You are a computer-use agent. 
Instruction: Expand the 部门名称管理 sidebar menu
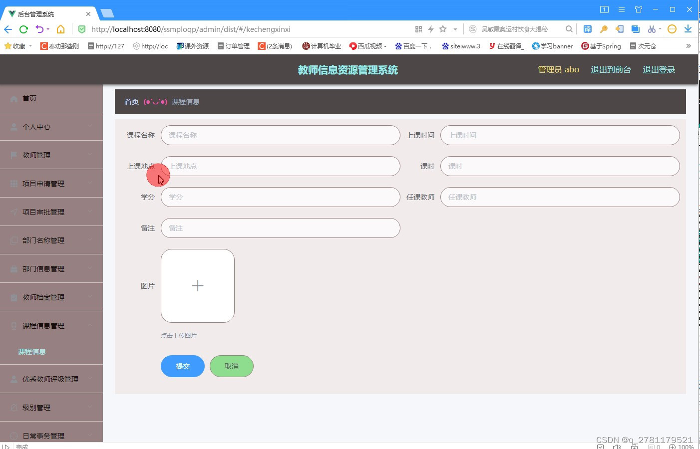pyautogui.click(x=51, y=240)
